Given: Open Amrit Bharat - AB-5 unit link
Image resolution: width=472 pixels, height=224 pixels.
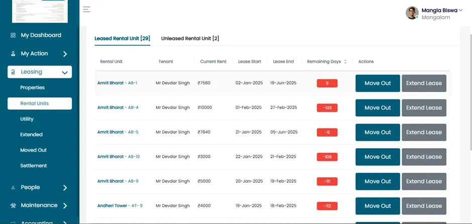Looking at the screenshot, I should 117,132.
